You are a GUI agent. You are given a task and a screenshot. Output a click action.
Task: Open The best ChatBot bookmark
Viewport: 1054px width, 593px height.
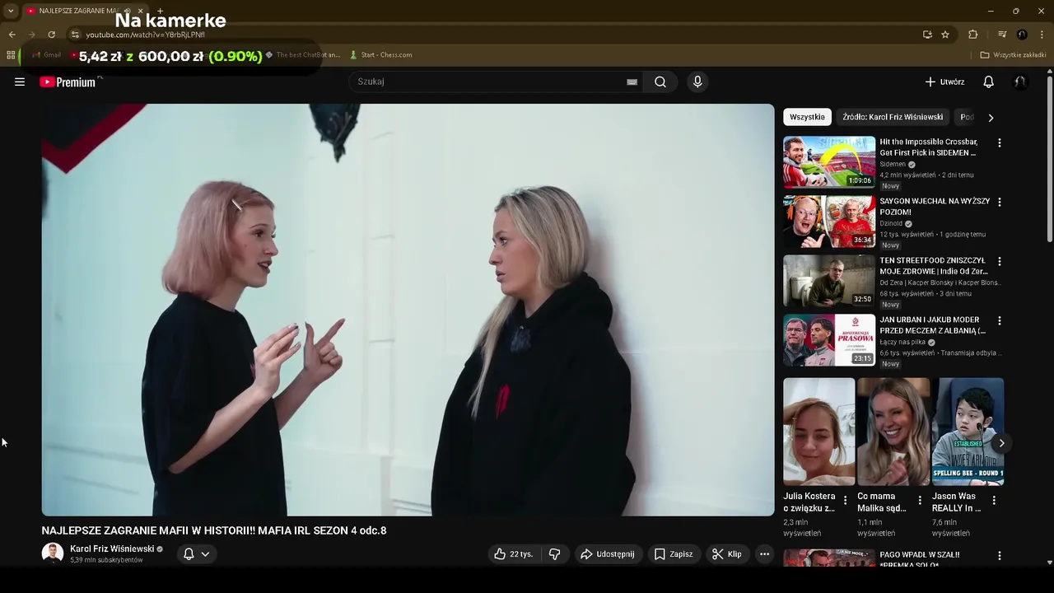(302, 55)
